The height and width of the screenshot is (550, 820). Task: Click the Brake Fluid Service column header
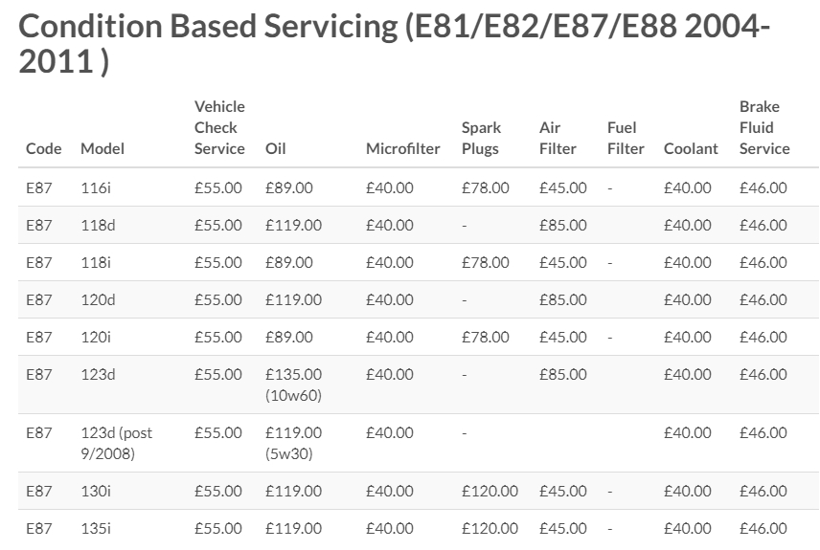764,127
